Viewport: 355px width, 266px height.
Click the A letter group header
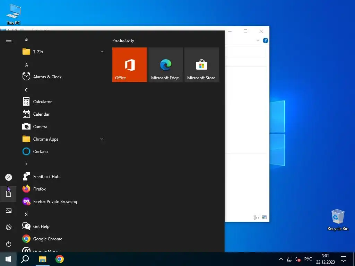pos(26,65)
